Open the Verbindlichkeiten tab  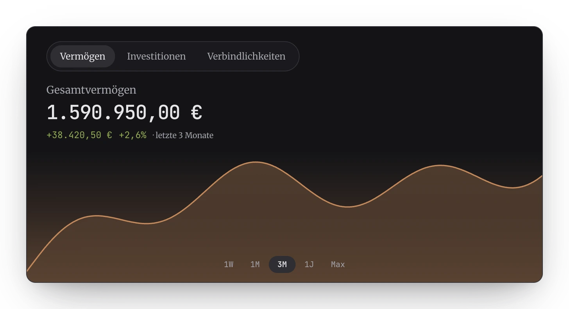pyautogui.click(x=246, y=56)
